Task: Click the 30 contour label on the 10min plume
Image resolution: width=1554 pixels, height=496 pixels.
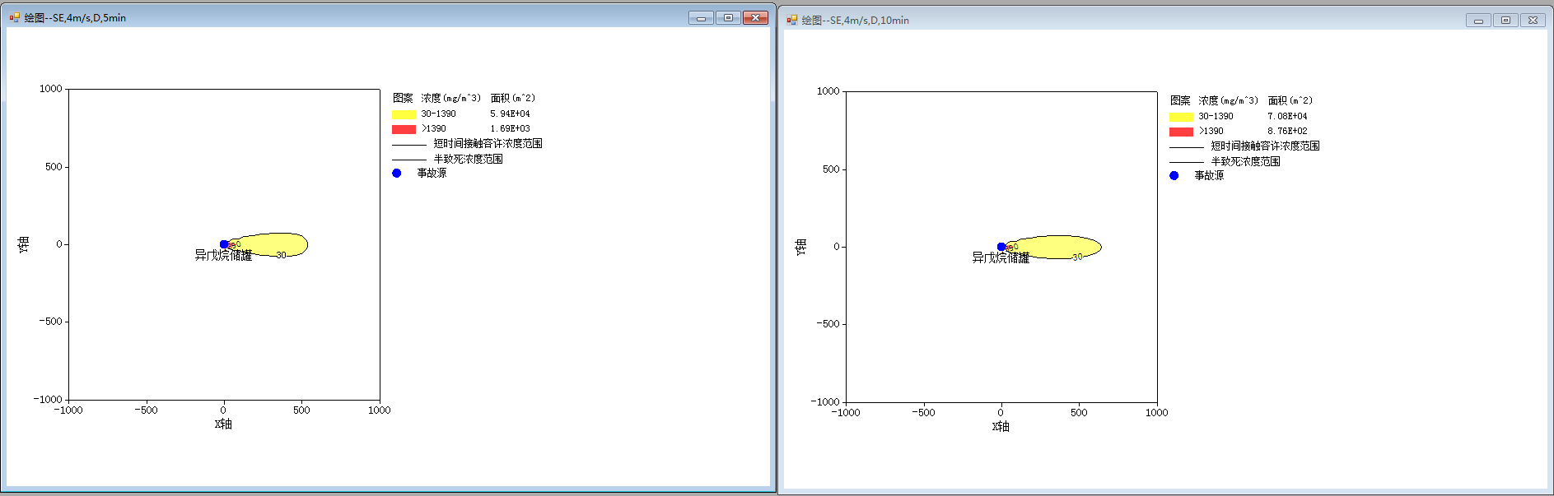Action: [x=1077, y=257]
